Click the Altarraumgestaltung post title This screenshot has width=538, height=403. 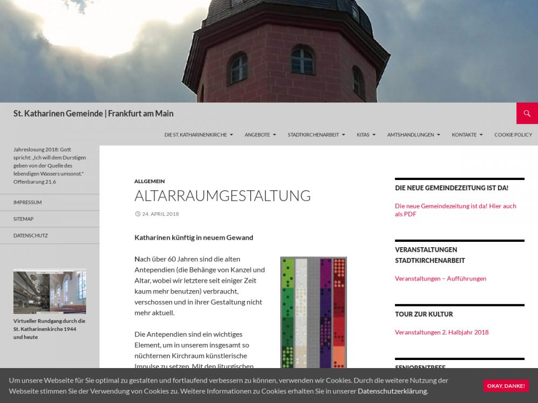tap(222, 196)
